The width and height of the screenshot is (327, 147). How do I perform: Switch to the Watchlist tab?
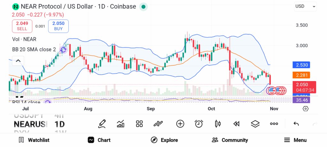tap(34, 140)
